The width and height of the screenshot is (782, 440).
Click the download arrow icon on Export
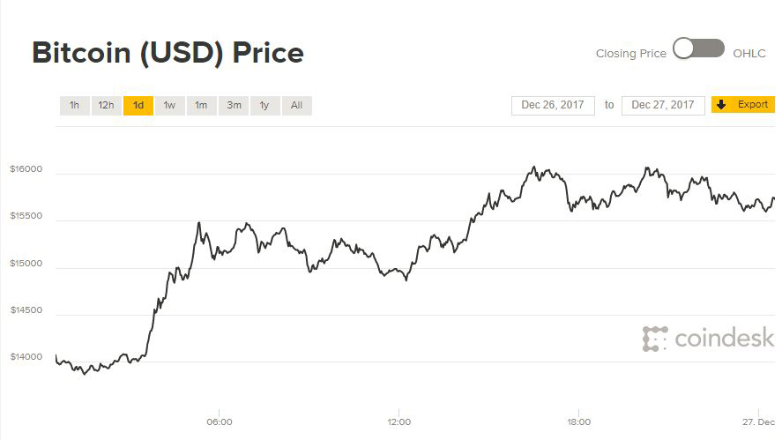point(721,105)
